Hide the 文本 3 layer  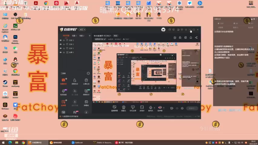tap(61, 40)
